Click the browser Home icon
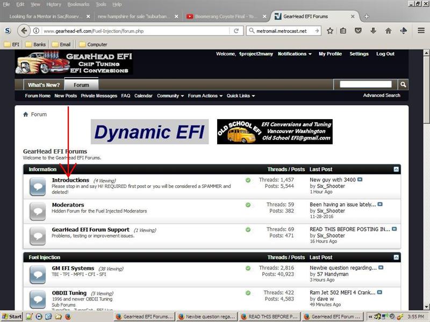430x322 pixels. click(389, 31)
